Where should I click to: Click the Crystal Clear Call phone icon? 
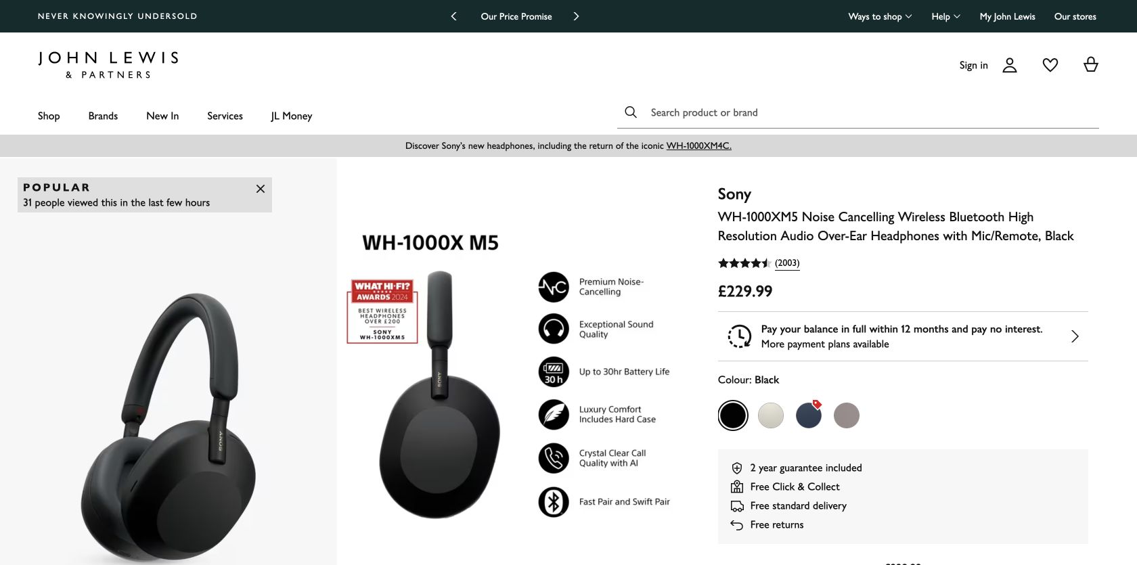coord(554,458)
